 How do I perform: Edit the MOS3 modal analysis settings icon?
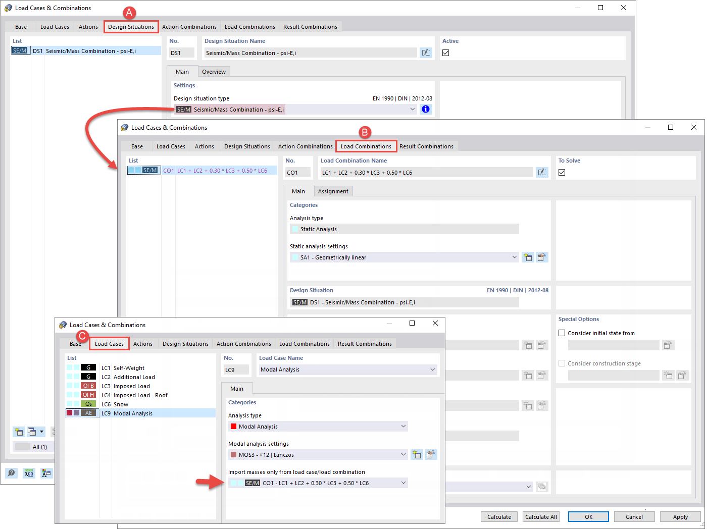[431, 454]
